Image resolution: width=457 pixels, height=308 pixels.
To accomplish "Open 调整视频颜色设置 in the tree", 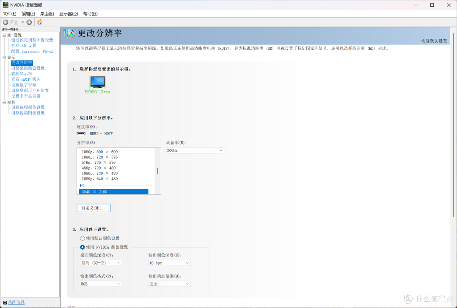I will click(x=28, y=107).
